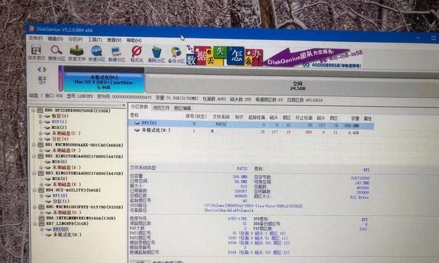Click the HD5 disk drive icon

coord(41,207)
